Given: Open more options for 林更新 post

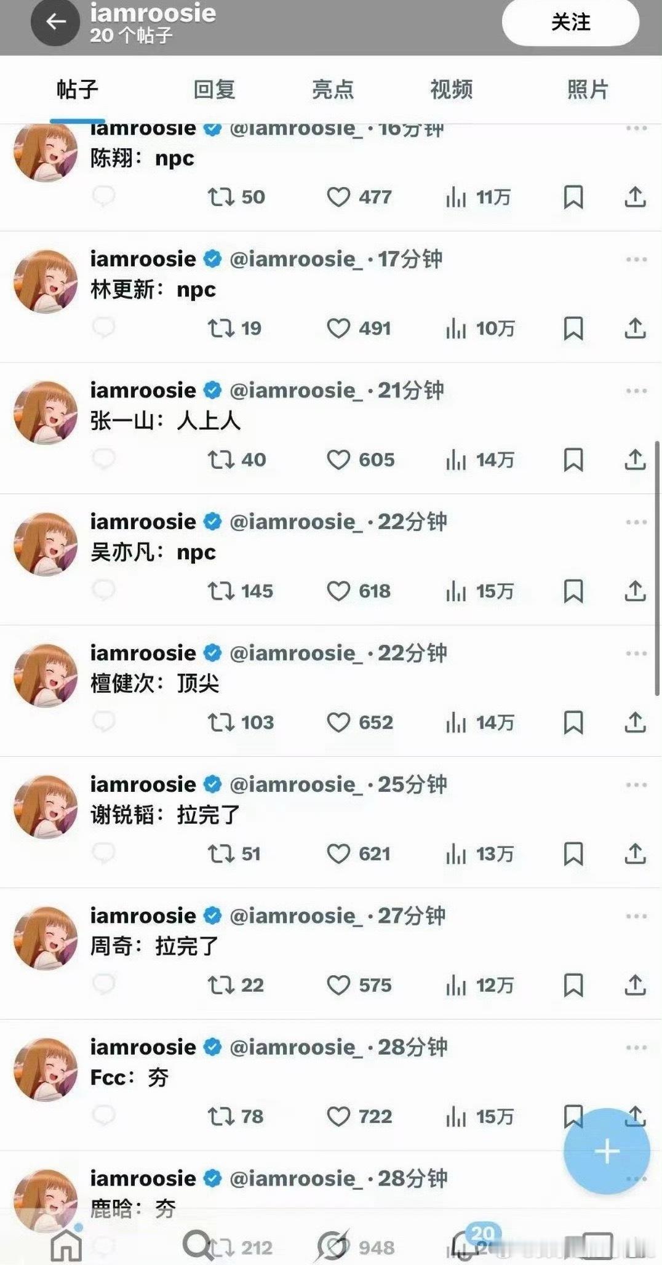Looking at the screenshot, I should coord(636,259).
